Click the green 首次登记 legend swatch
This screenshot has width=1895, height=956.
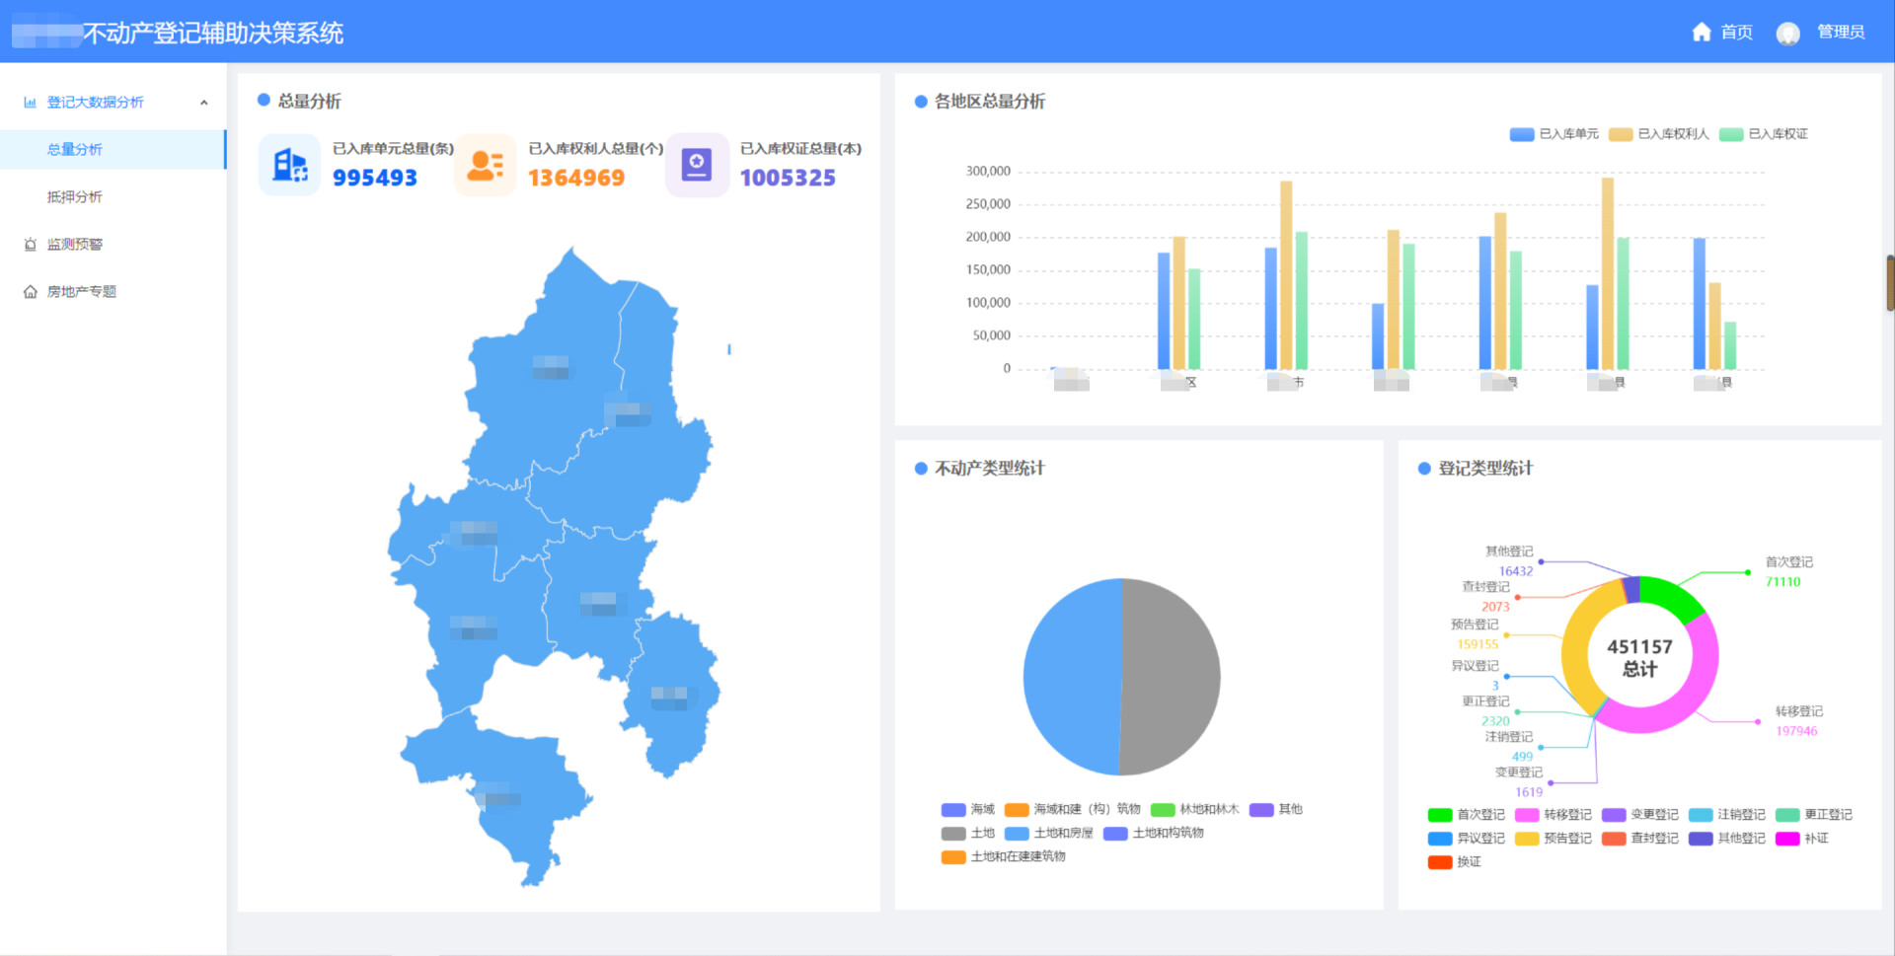click(1440, 815)
